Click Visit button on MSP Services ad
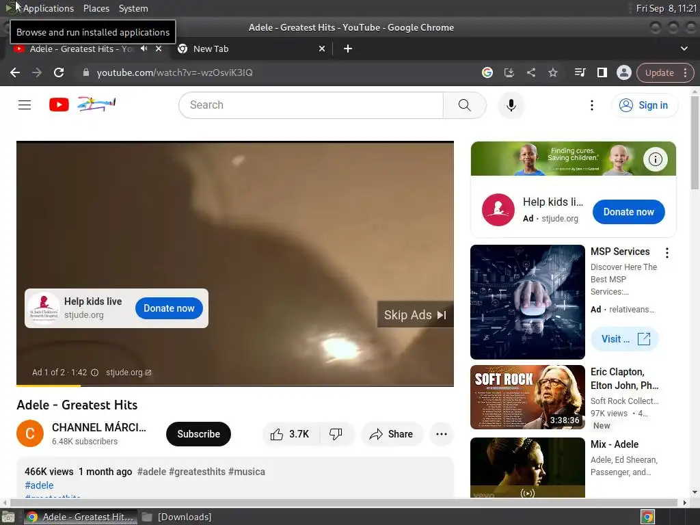 625,339
